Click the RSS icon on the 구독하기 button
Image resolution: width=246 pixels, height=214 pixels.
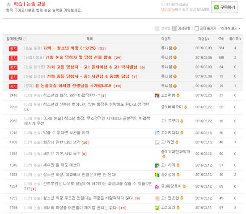pos(216,7)
